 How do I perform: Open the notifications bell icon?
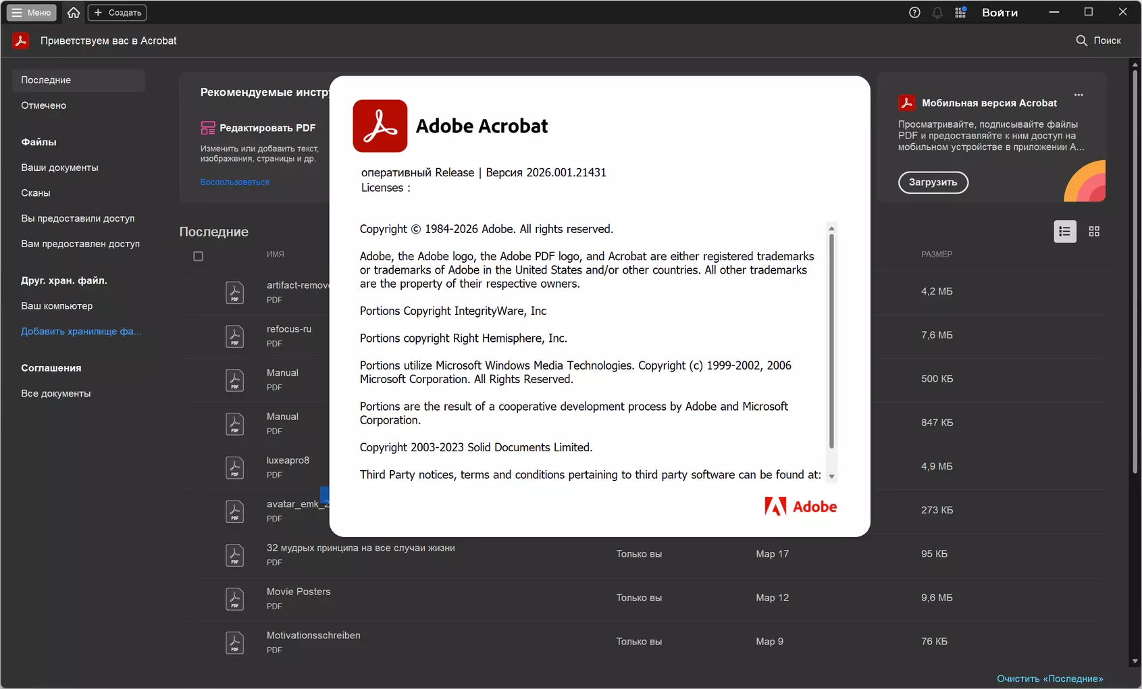coord(937,12)
